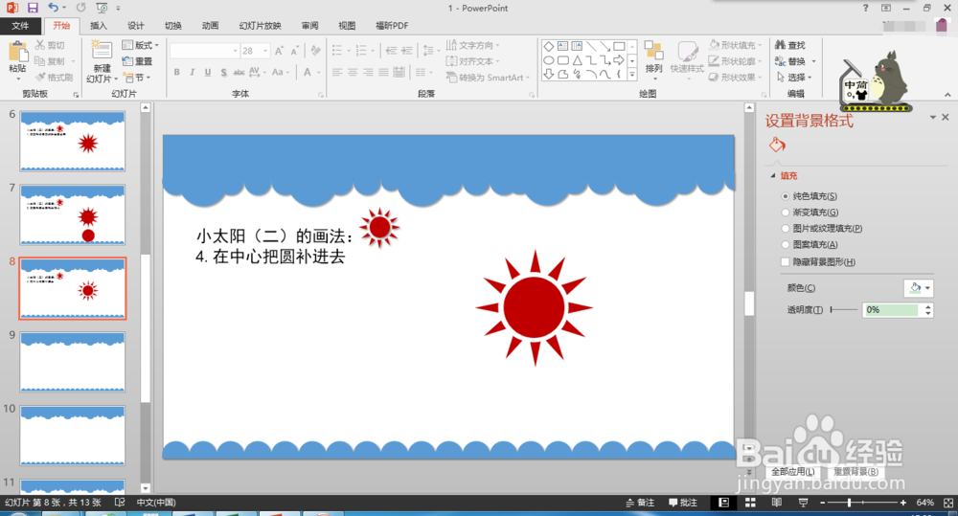The image size is (958, 516).
Task: Check Hide background graphics (隐藏背景图形)
Action: tap(786, 262)
